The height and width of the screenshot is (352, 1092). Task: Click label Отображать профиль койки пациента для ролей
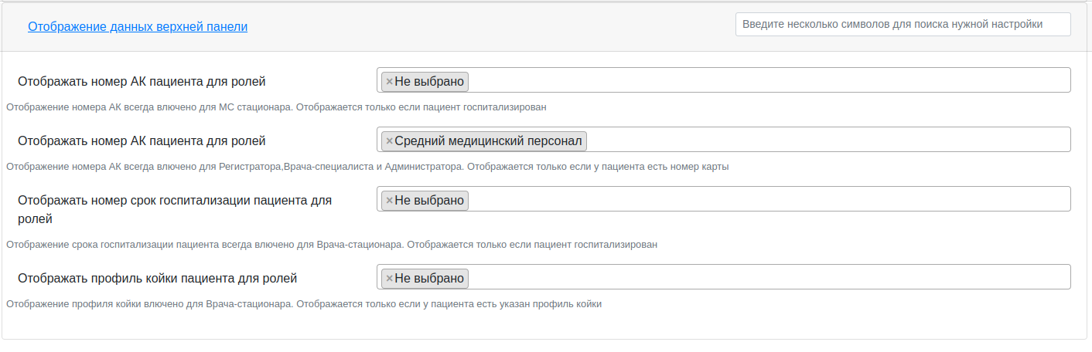(157, 278)
